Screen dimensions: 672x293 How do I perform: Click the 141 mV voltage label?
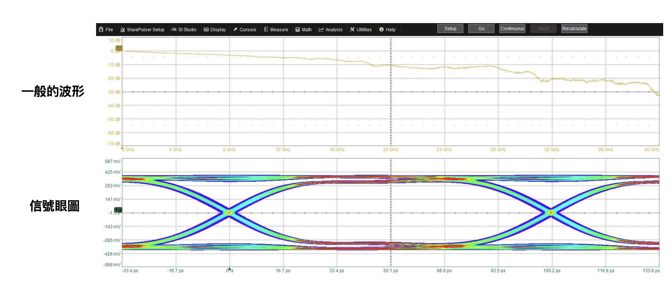click(x=113, y=199)
